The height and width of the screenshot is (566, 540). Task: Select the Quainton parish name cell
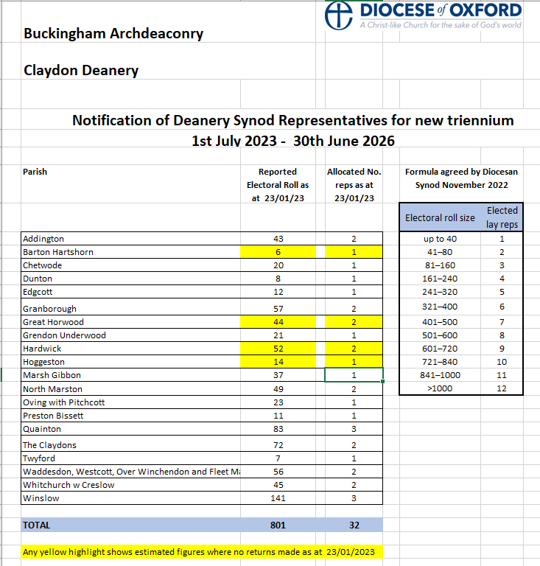coord(42,429)
